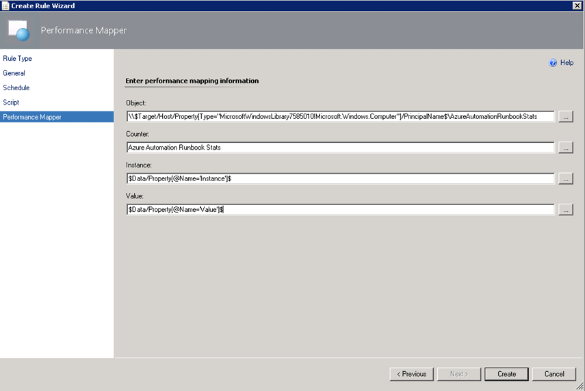
Task: Click the Help icon in top right
Action: 553,63
